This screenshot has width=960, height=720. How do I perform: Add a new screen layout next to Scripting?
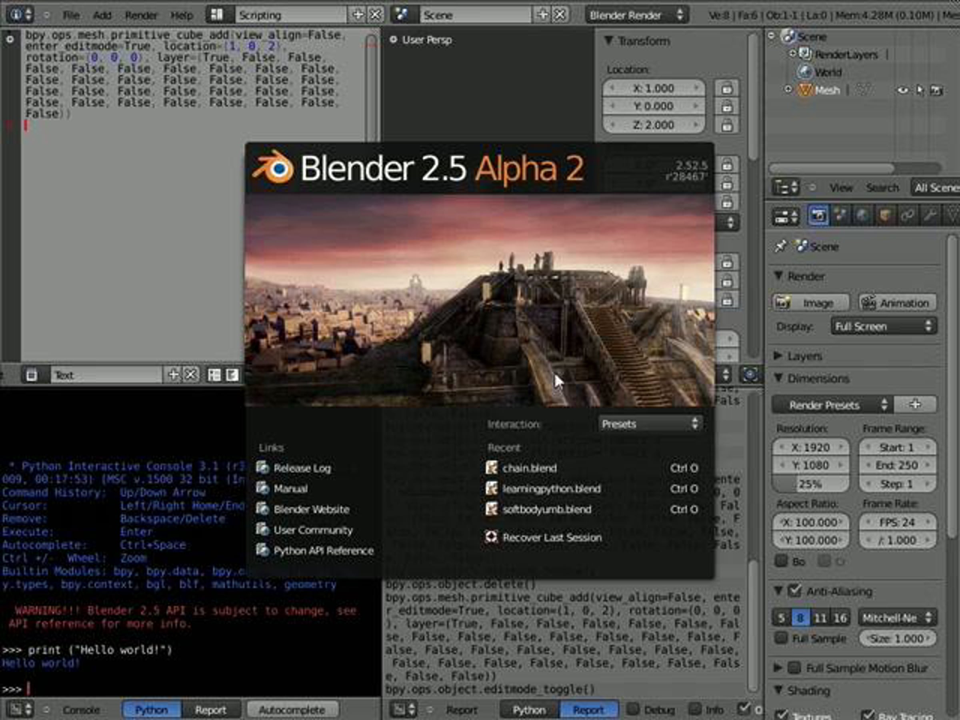coord(358,15)
